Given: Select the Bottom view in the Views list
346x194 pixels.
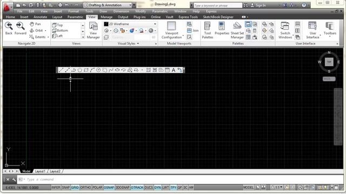Looking at the screenshot, I should 60,30.
